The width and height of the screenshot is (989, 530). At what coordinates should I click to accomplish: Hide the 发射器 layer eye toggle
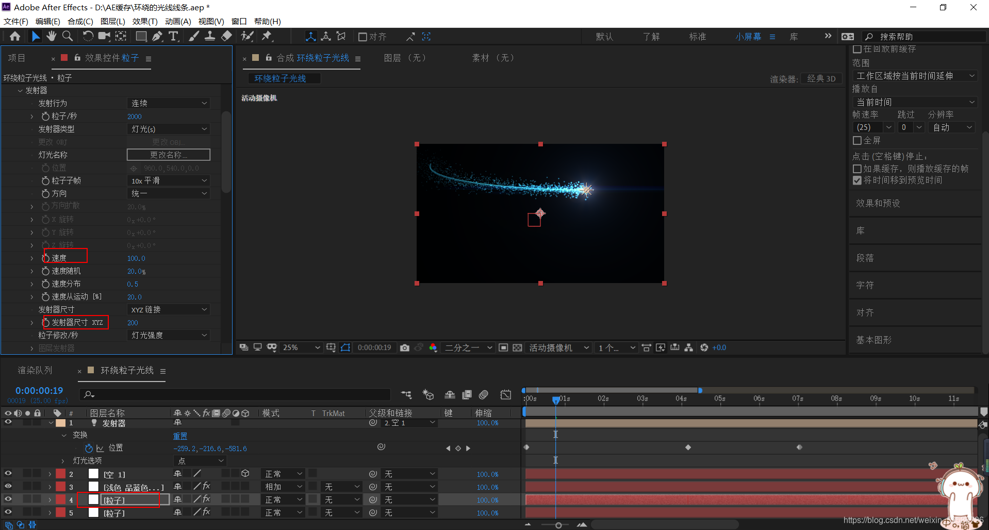coord(8,422)
